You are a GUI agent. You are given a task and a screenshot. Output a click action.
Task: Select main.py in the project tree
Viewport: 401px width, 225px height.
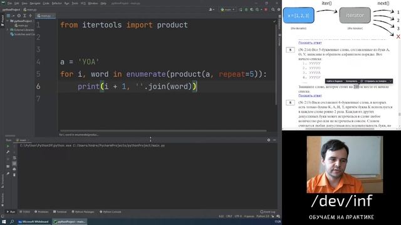[21, 26]
